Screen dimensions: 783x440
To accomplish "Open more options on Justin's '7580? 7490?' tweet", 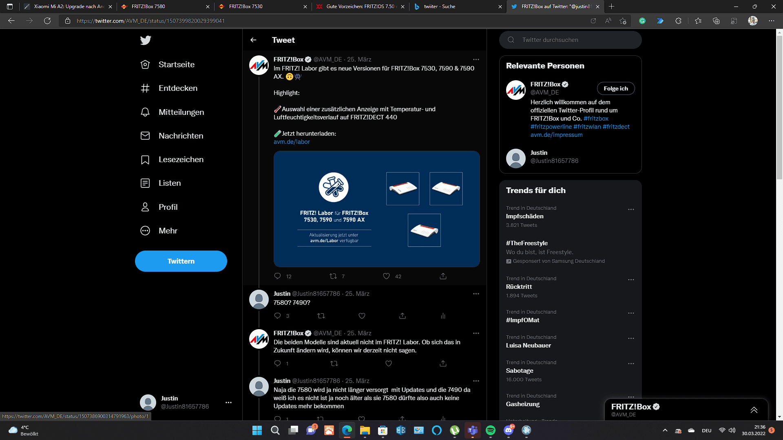I will click(x=476, y=294).
